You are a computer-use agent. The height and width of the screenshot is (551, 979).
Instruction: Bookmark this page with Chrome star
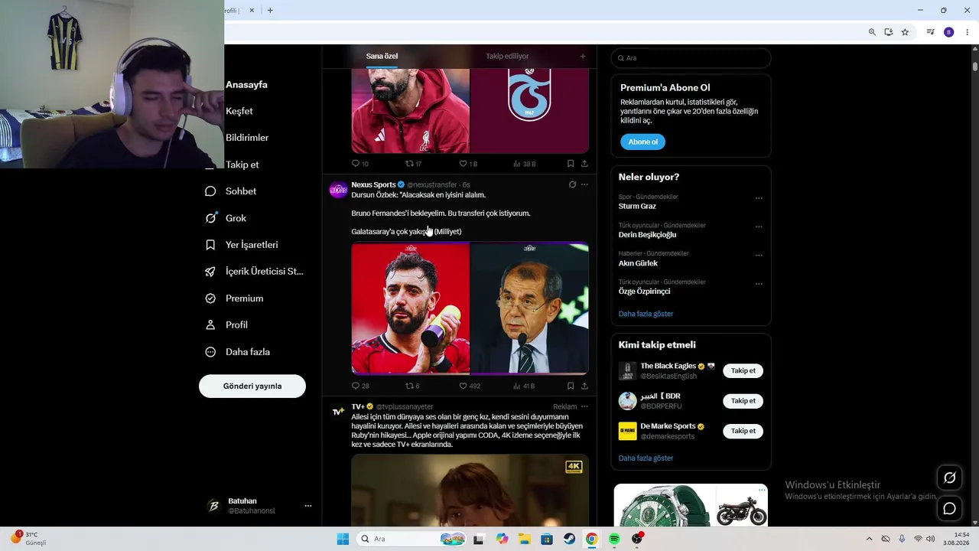pyautogui.click(x=905, y=32)
